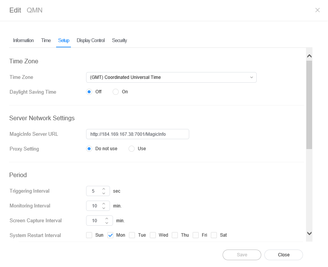
Task: Turn Daylight Saving Time On
Action: click(116, 92)
